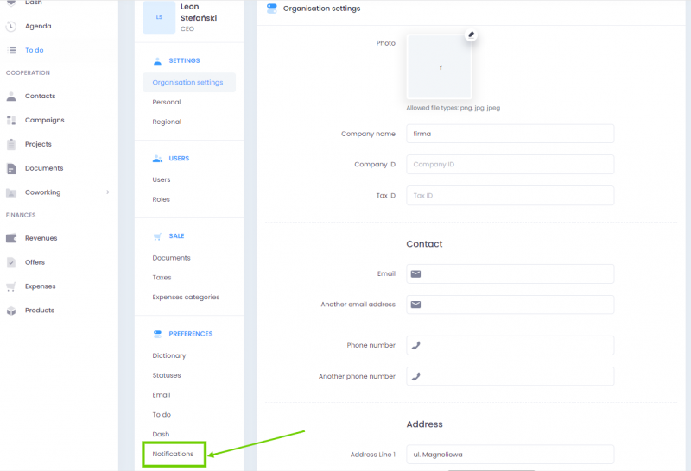
Task: Click the Coworking folder icon
Action: [x=11, y=192]
